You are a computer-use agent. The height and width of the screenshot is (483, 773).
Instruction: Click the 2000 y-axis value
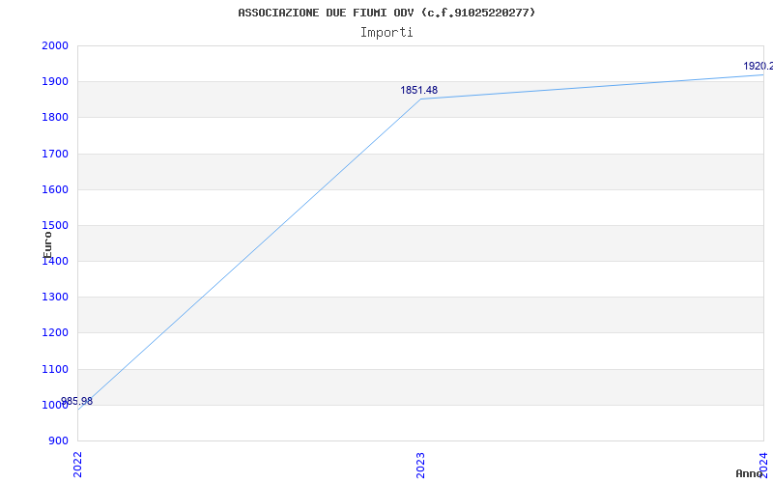pyautogui.click(x=55, y=45)
